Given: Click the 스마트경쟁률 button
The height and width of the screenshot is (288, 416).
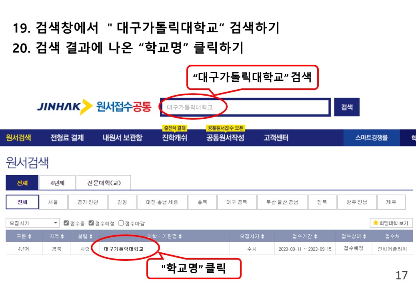Looking at the screenshot, I should (x=372, y=138).
